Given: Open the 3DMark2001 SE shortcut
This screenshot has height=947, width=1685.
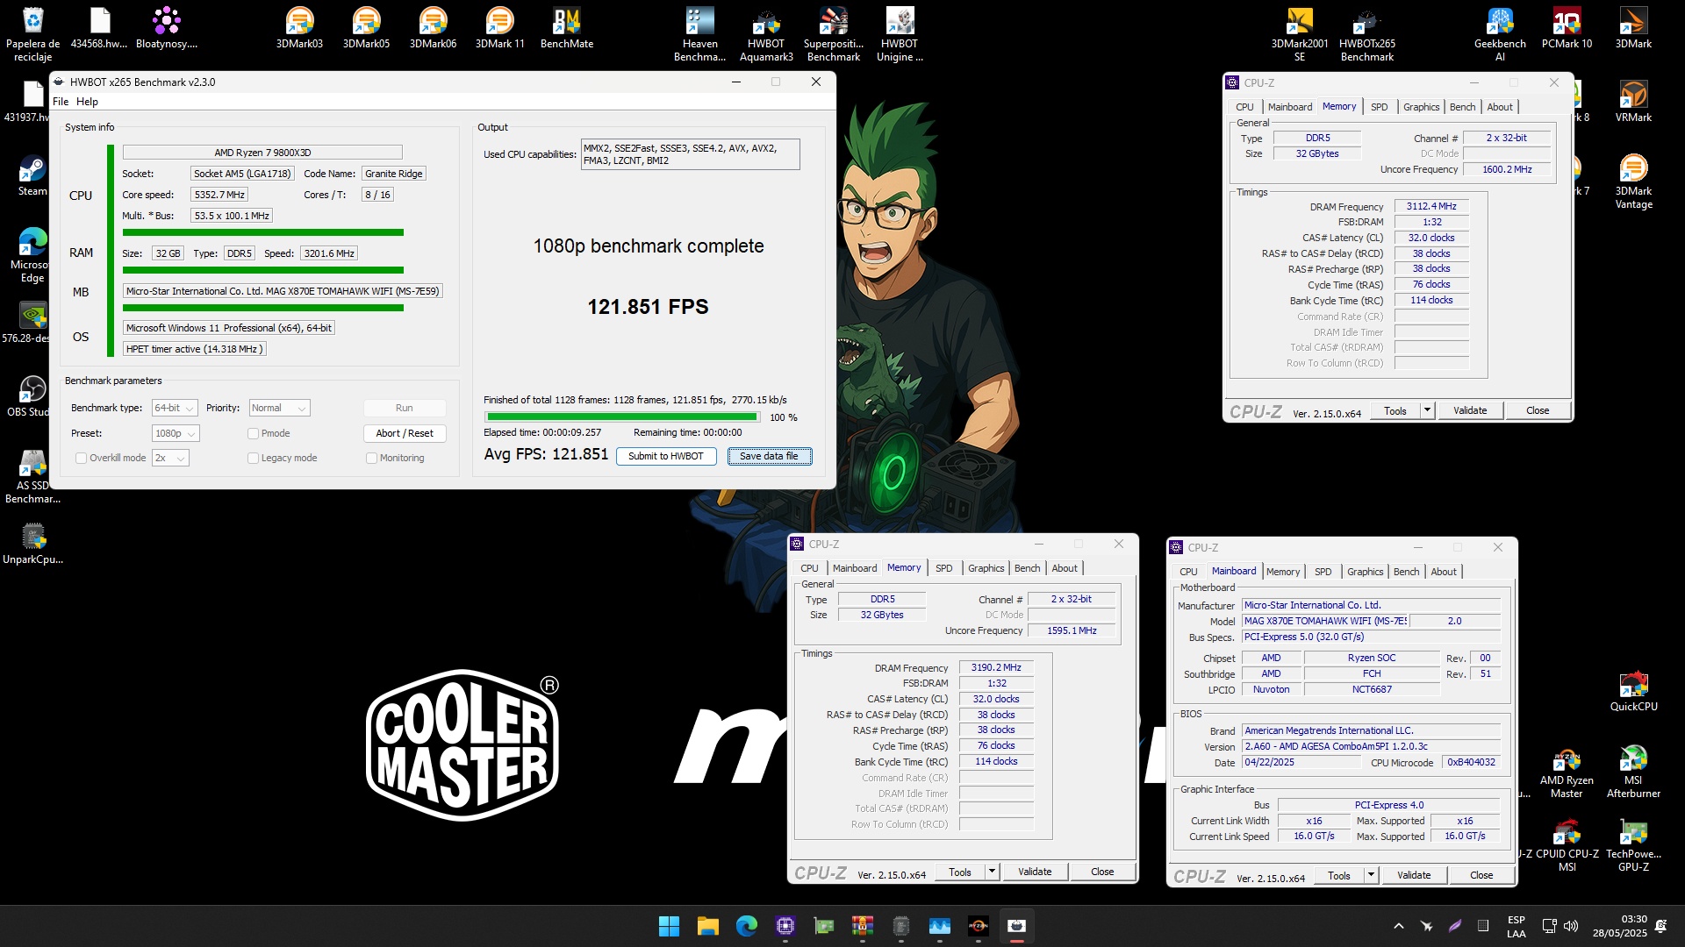Looking at the screenshot, I should pos(1300,35).
